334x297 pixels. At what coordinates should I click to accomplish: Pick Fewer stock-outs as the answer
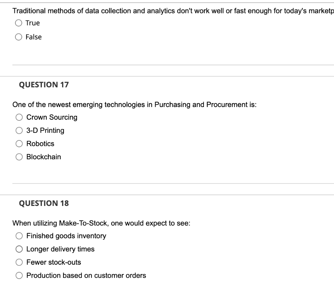[19, 262]
